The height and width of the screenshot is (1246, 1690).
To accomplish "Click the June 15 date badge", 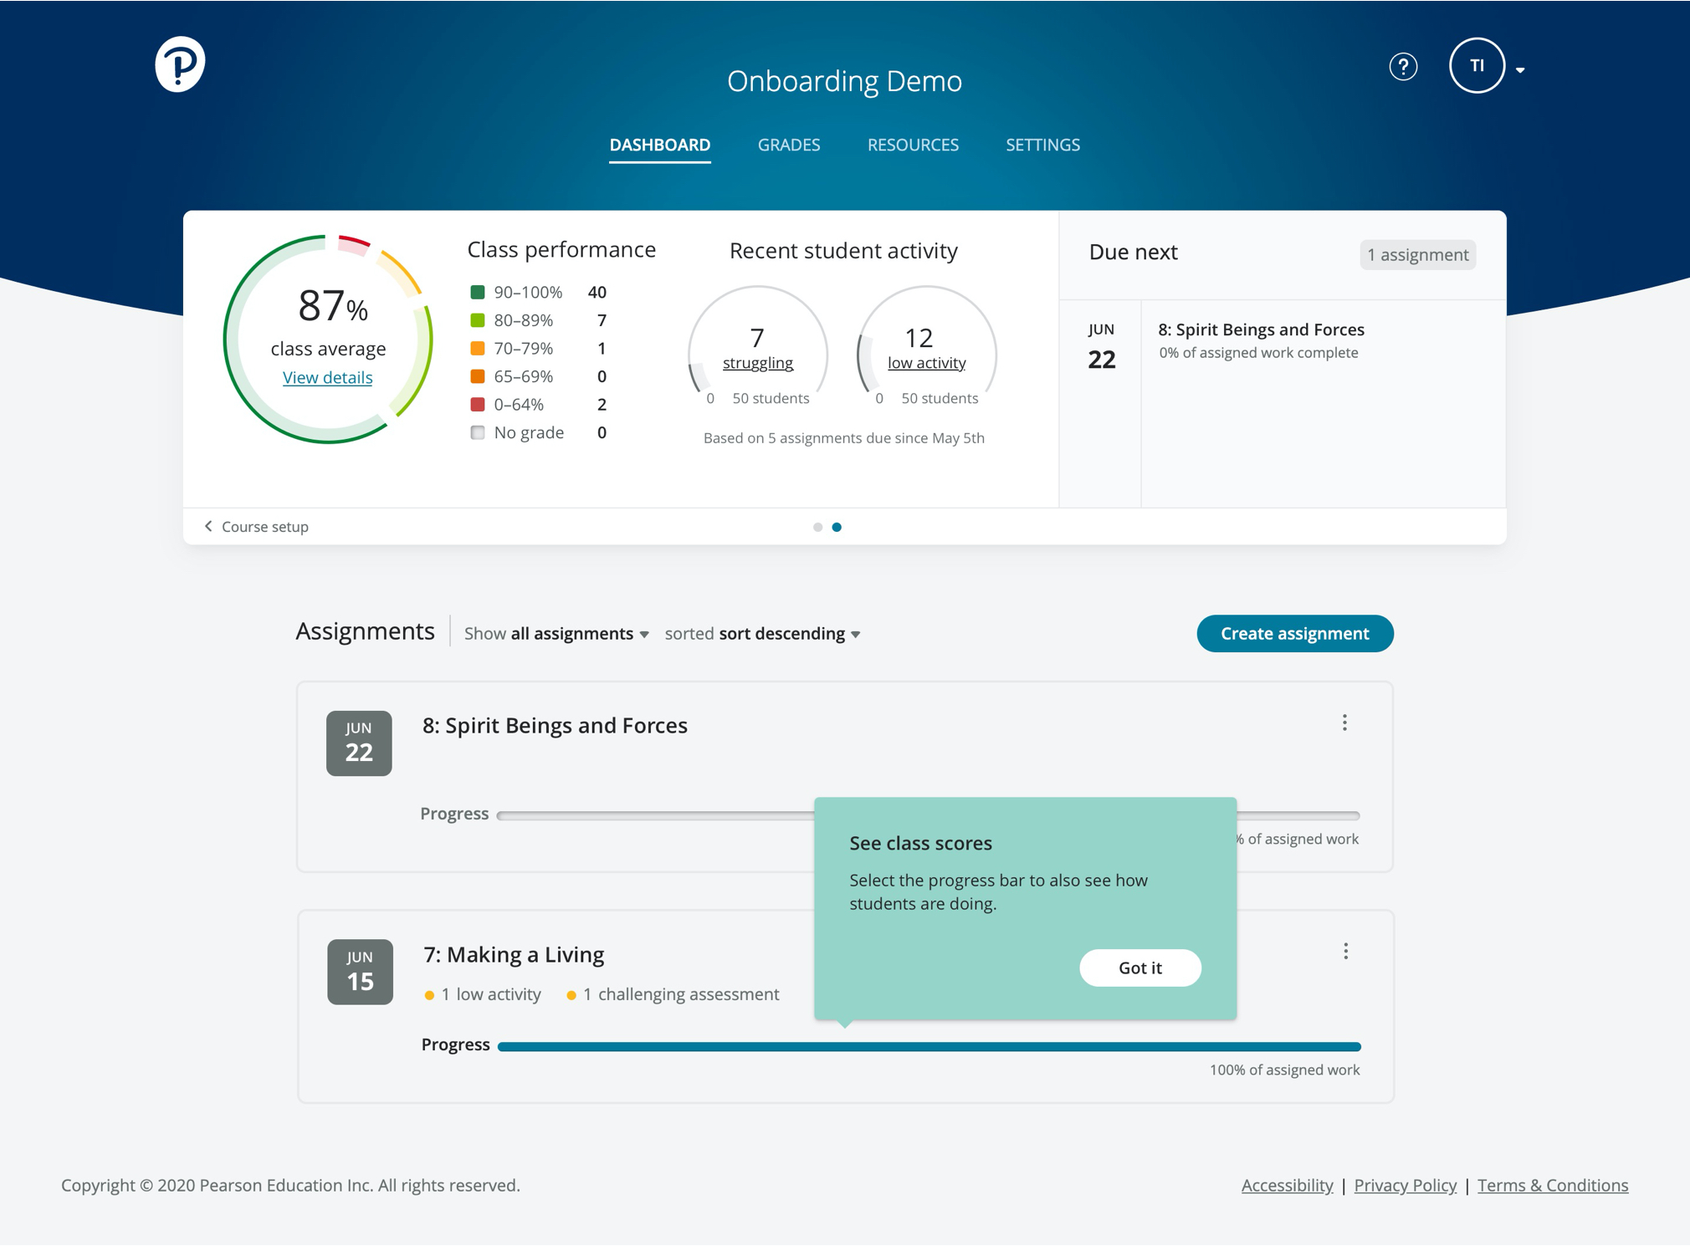I will [x=360, y=972].
